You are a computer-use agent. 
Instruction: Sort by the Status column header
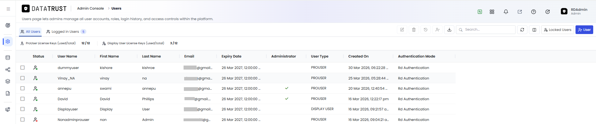point(39,56)
